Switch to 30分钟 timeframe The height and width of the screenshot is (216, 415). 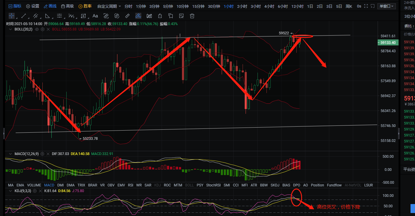(214, 6)
